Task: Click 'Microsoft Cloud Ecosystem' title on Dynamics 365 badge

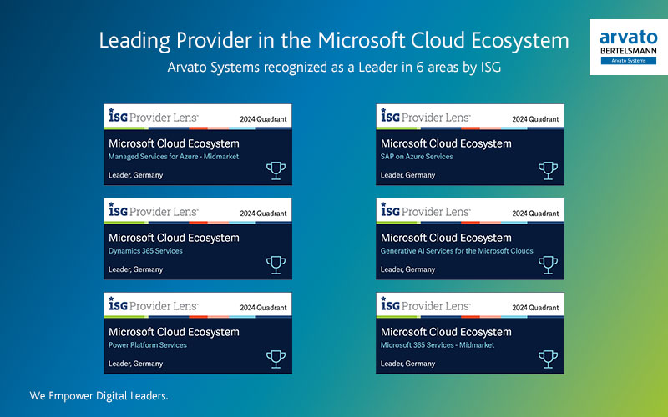Action: (x=174, y=238)
